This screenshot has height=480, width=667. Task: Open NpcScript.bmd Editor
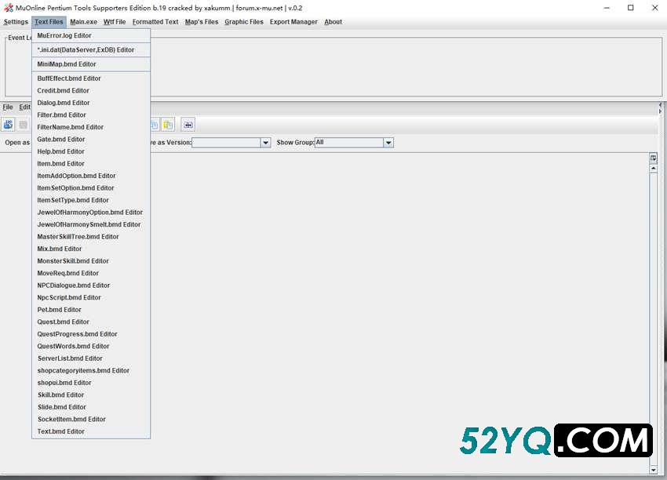pyautogui.click(x=91, y=297)
